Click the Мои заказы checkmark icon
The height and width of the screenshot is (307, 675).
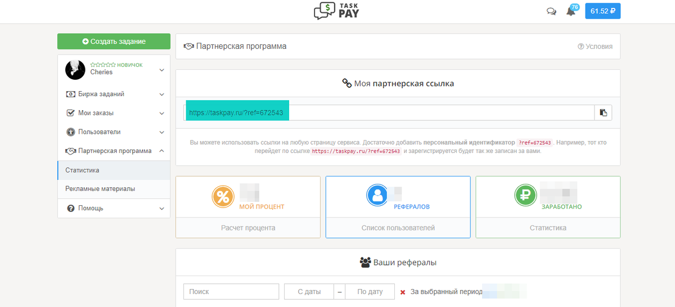(70, 113)
